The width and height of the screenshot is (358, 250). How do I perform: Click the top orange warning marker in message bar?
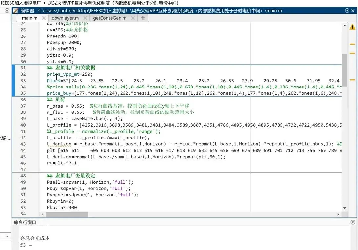point(352,44)
